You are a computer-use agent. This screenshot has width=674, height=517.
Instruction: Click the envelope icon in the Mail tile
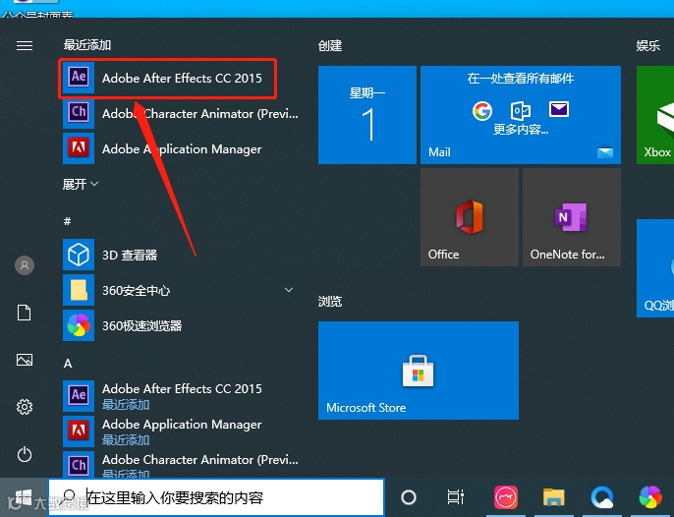pyautogui.click(x=559, y=109)
